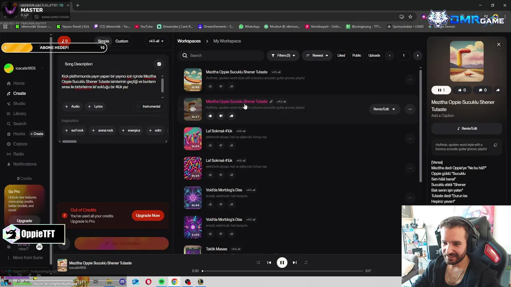511x287 pixels.
Task: Toggle Uploads filter
Action: click(x=374, y=55)
